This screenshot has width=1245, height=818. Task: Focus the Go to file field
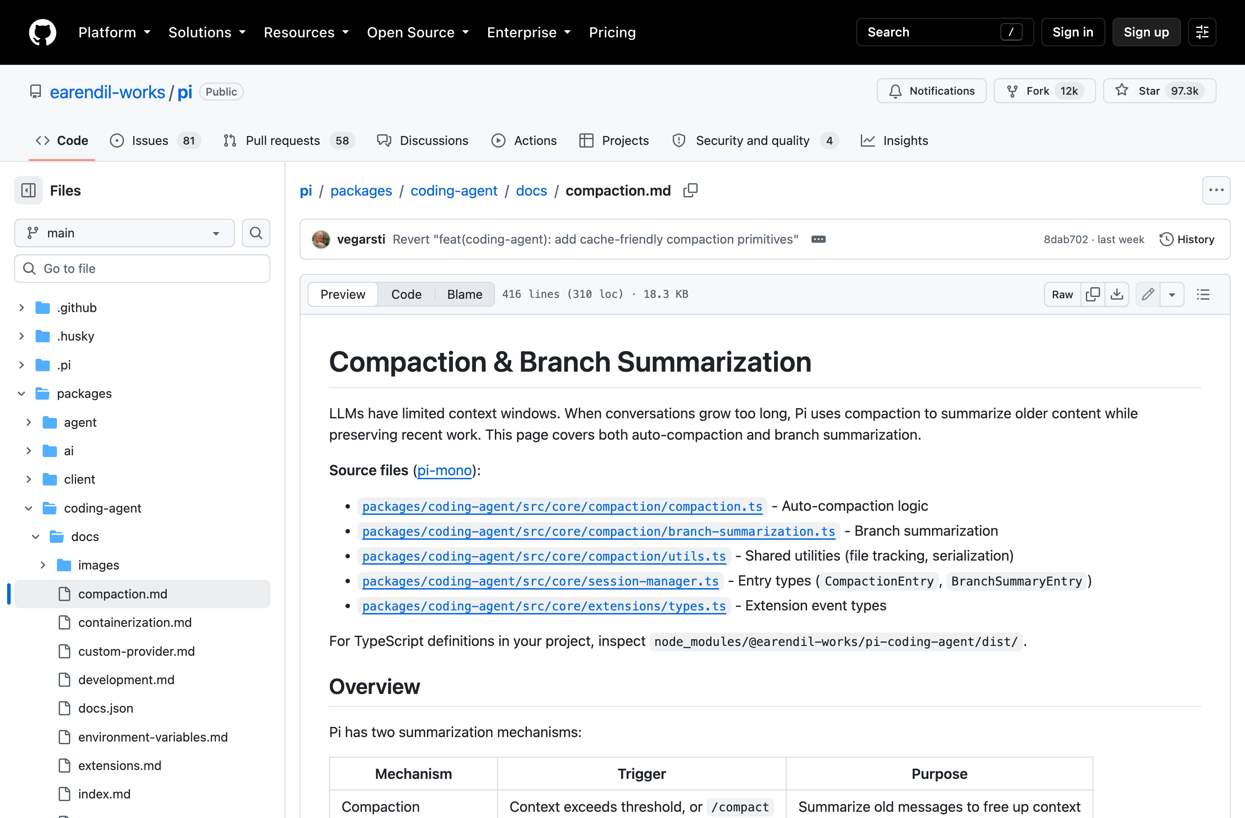click(x=142, y=269)
